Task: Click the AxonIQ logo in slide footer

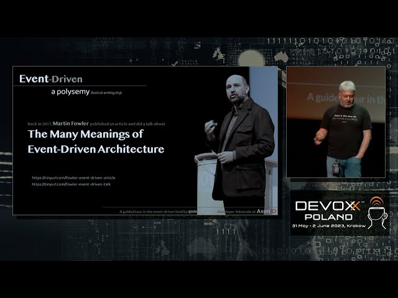Action: click(x=267, y=211)
